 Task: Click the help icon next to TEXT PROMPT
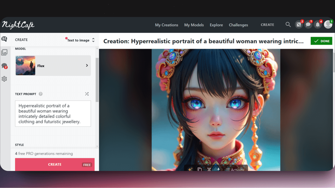pyautogui.click(x=41, y=94)
